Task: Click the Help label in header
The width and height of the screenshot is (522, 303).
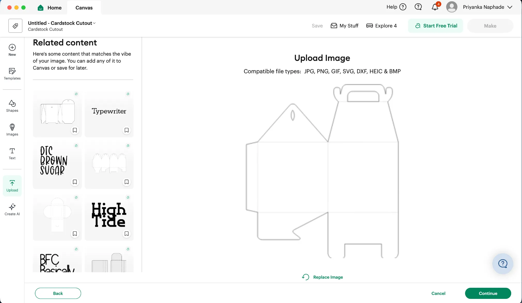Action: 392,7
